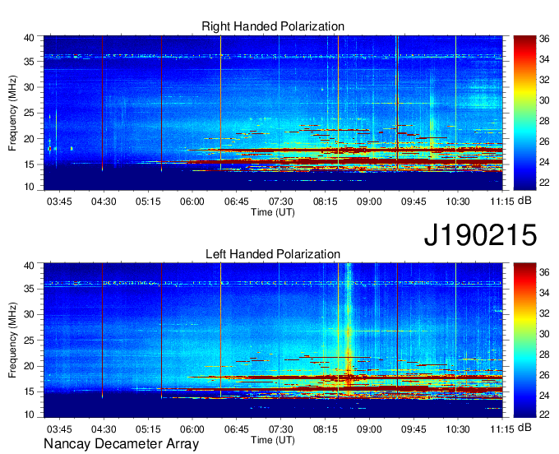Click "Time (UT)" label under the left-handed plot
Viewport: 559px width, 454px height.
coord(273,440)
